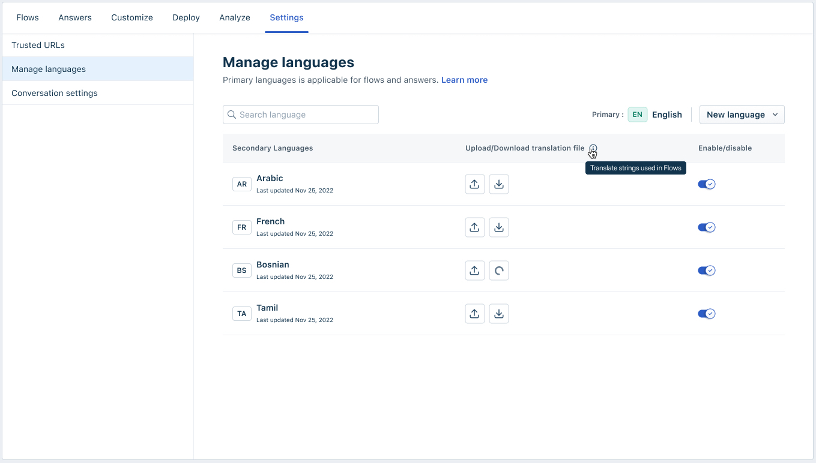Select Trusted URLs in the sidebar

38,45
